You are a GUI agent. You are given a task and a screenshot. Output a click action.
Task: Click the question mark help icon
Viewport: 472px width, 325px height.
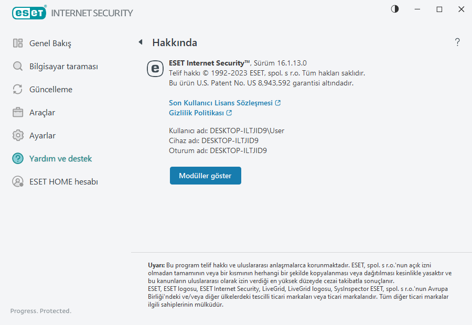(x=457, y=42)
